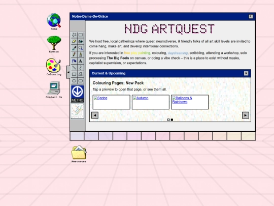Open the Events tree desktop icon
This screenshot has width=274, height=206.
(54, 44)
